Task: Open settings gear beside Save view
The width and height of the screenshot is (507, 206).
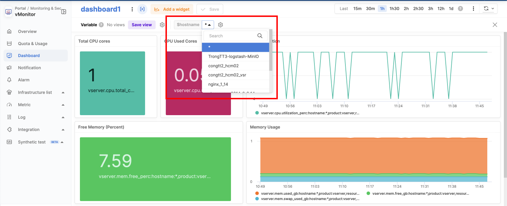Action: click(162, 25)
